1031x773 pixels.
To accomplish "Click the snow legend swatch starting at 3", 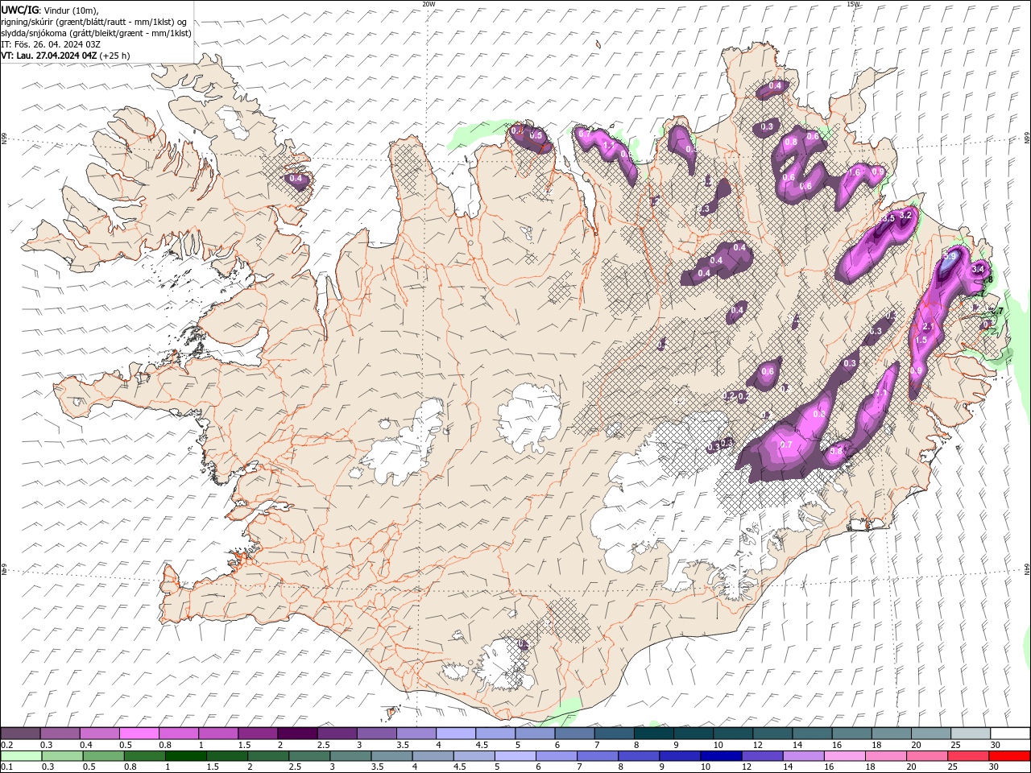I will [376, 734].
